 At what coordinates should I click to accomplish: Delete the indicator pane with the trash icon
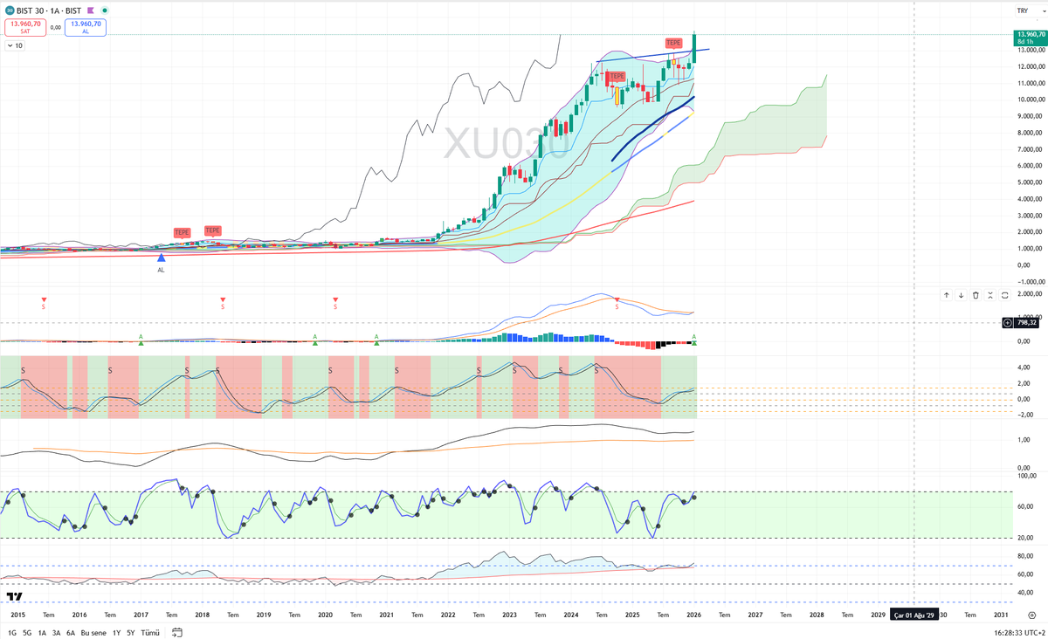[976, 295]
